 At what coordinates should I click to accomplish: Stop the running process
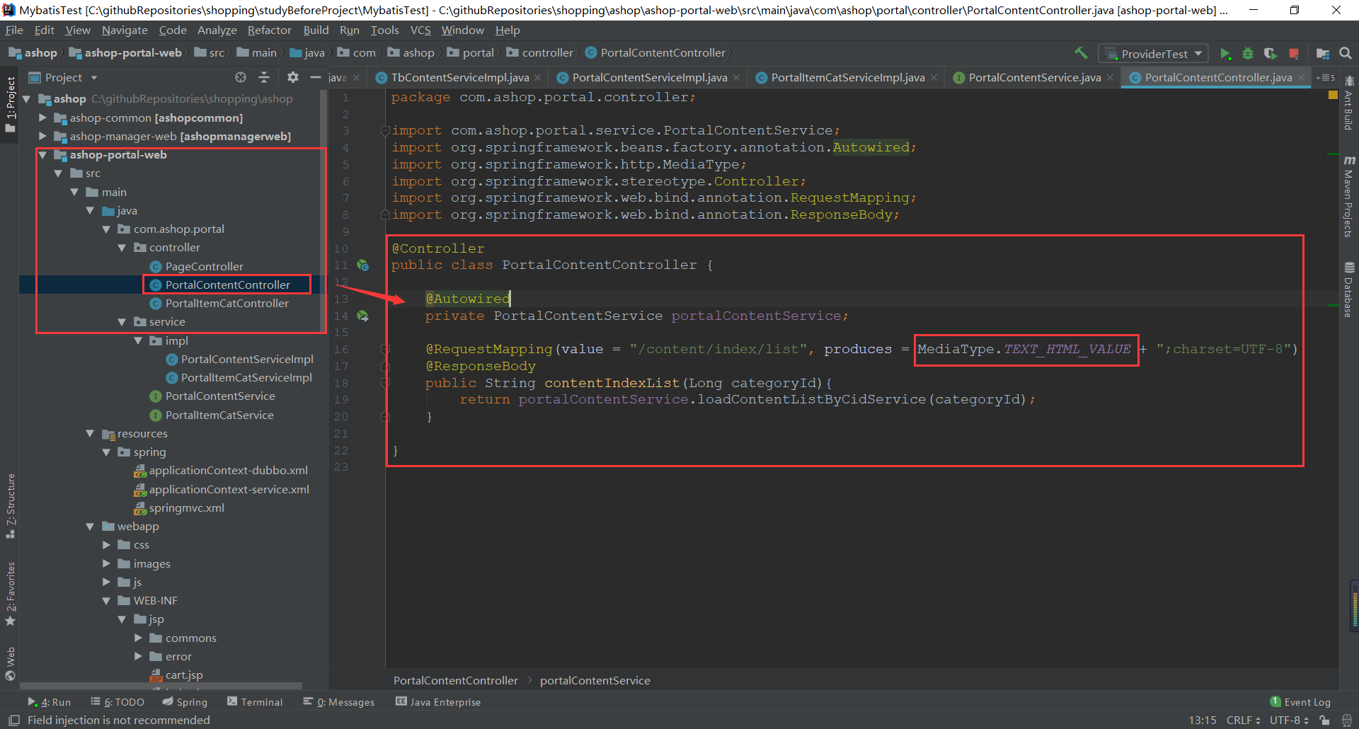tap(1294, 54)
